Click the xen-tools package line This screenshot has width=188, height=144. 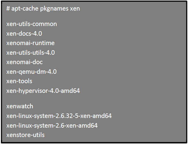[x=19, y=81]
